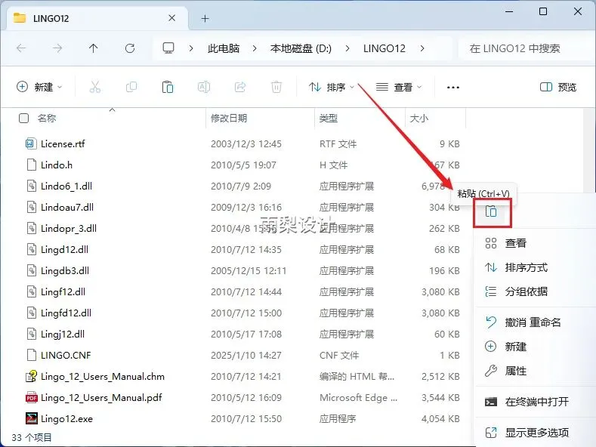Select 排序方式 in the context menu

click(x=536, y=267)
